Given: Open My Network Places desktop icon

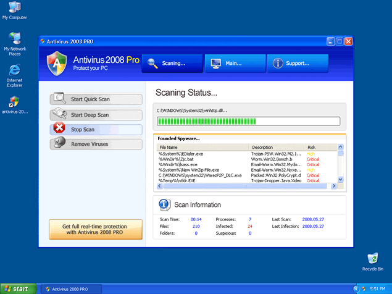Looking at the screenshot, I should click(15, 39).
